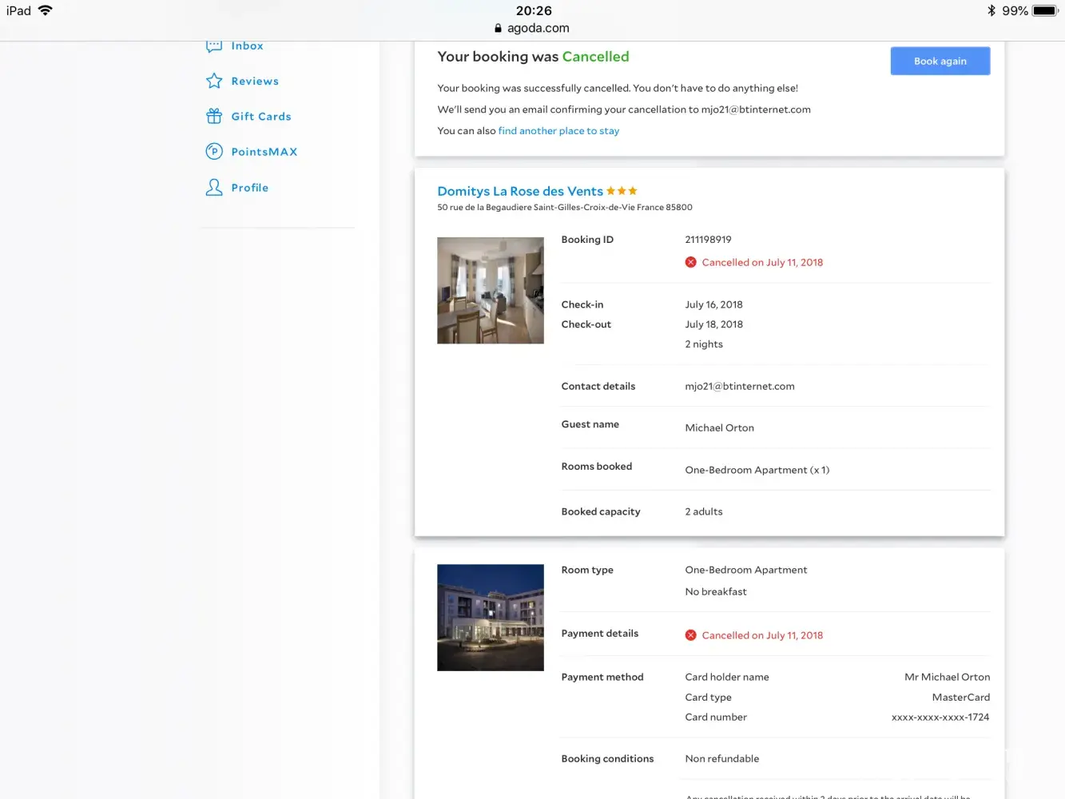Open the Reviews menu item
The width and height of the screenshot is (1065, 799).
tap(255, 81)
